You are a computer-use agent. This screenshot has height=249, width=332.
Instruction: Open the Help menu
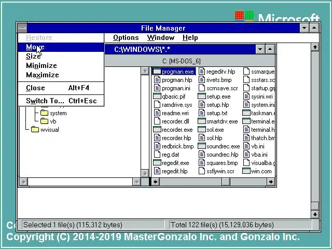point(190,38)
